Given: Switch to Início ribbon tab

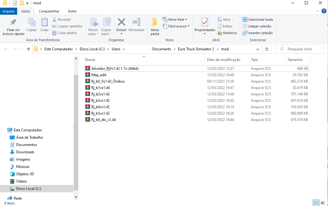Looking at the screenshot, I should pos(26,11).
